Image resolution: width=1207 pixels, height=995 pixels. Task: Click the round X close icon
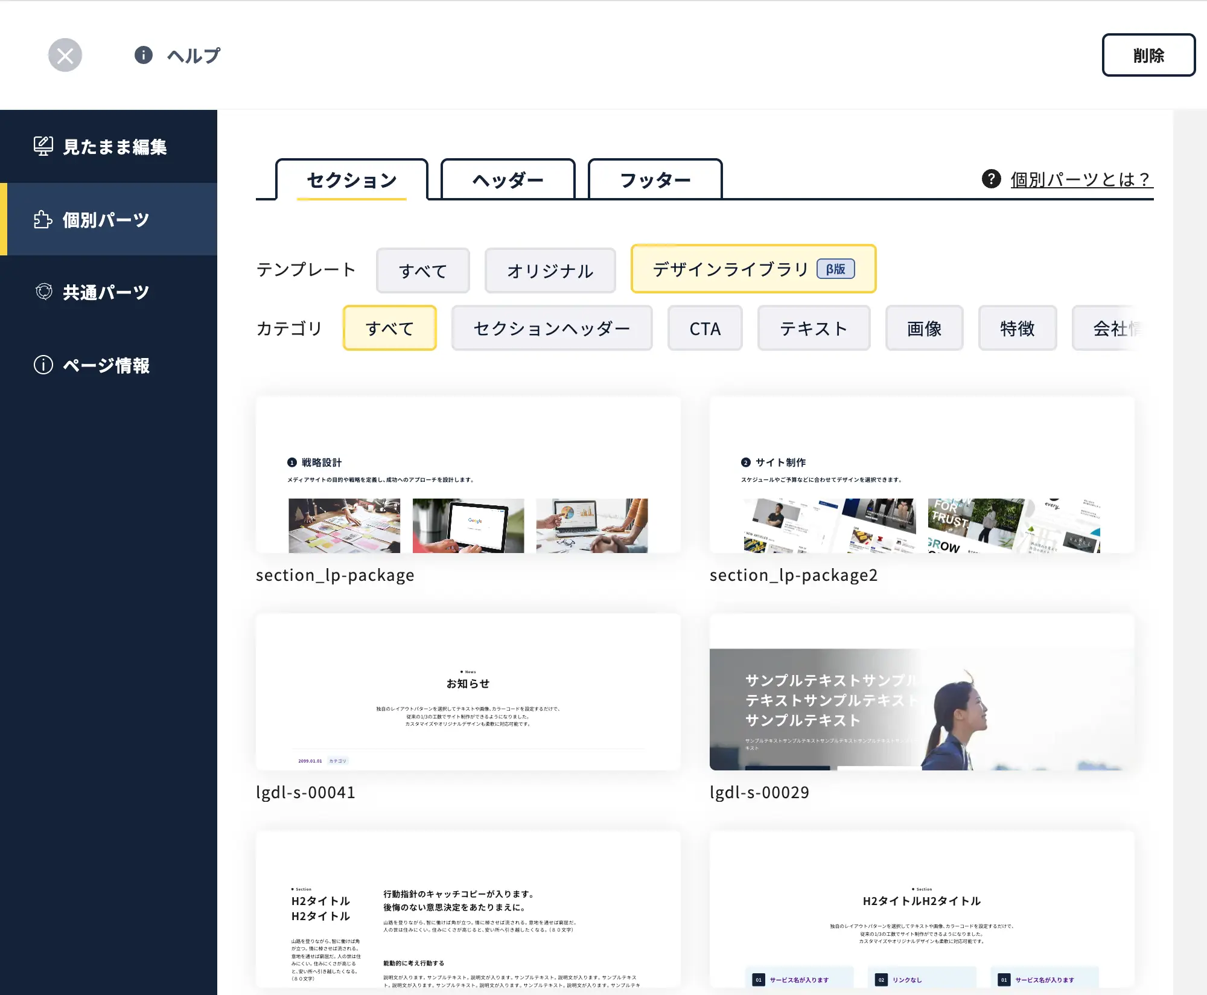(x=65, y=56)
